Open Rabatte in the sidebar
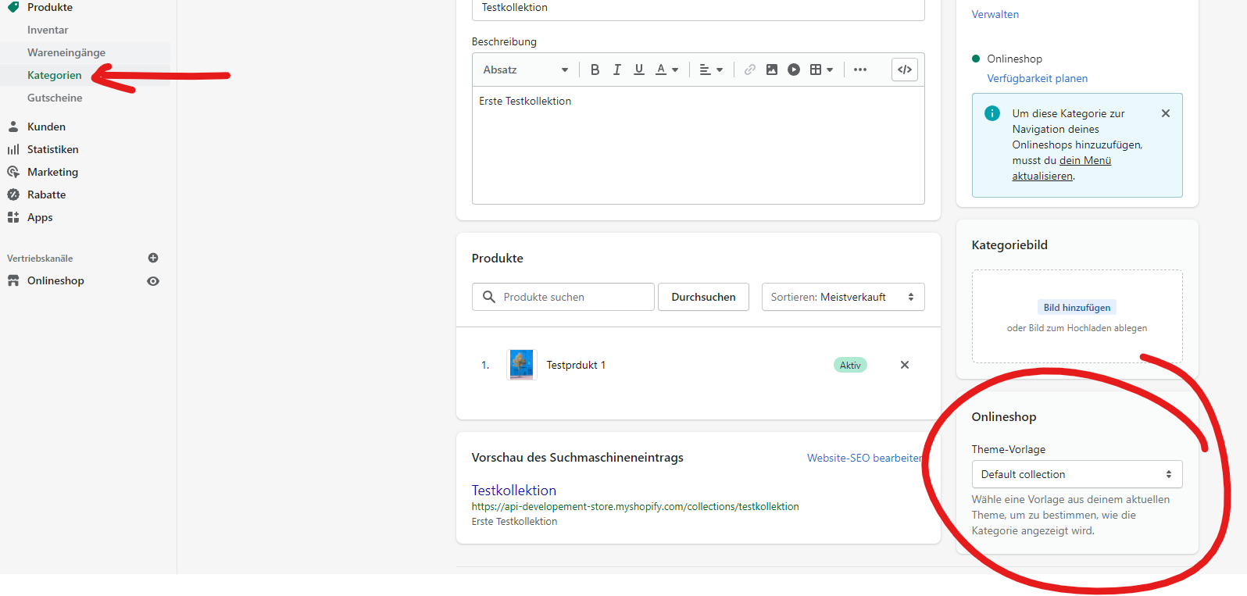1247x596 pixels. point(46,195)
